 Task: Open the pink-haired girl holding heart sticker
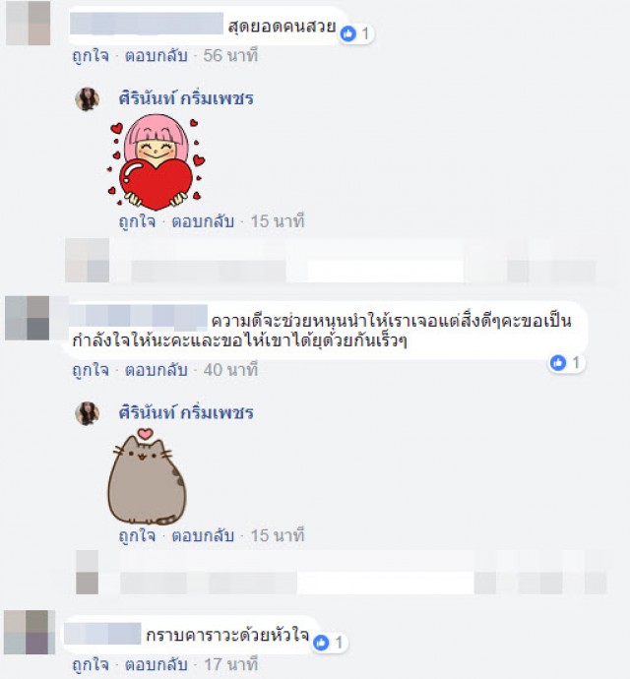pos(156,162)
